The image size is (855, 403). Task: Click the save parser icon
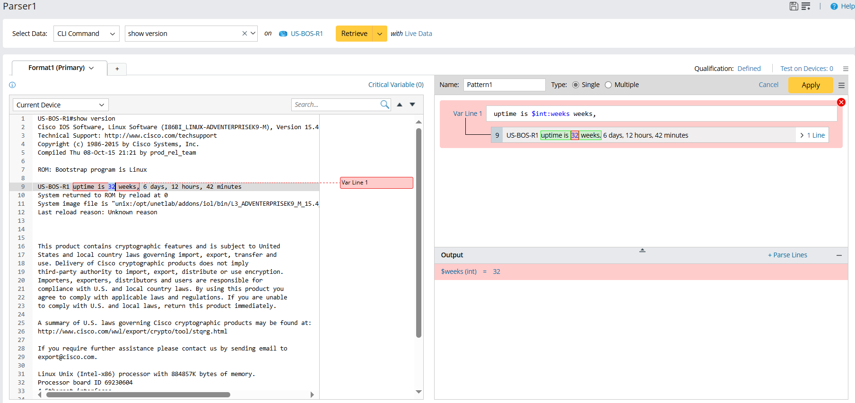(x=794, y=6)
